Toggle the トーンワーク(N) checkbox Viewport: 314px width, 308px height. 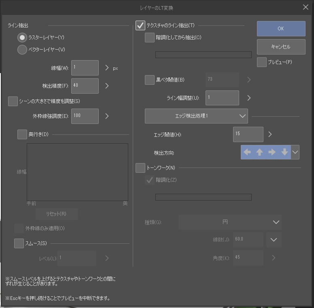tap(140, 168)
